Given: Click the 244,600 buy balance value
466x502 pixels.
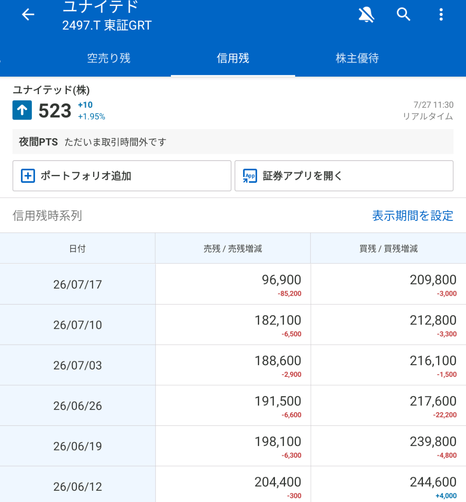Looking at the screenshot, I should [x=433, y=482].
